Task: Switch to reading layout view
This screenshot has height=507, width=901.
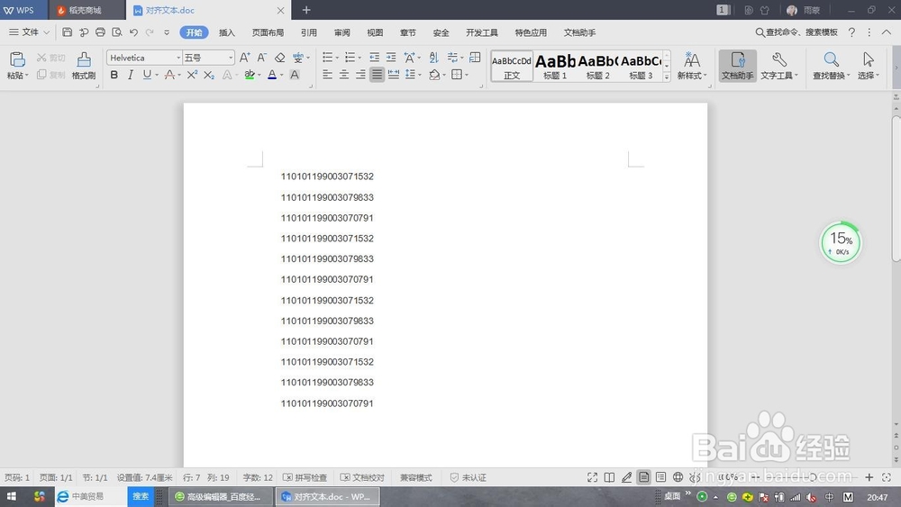Action: click(x=610, y=477)
